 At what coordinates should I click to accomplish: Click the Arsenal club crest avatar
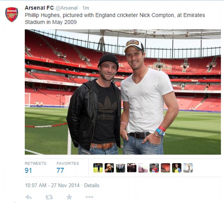point(12,14)
